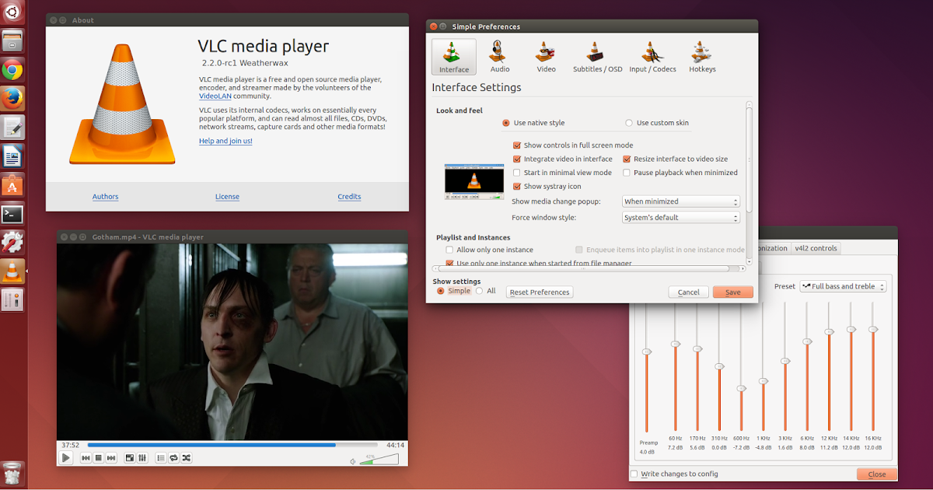This screenshot has width=933, height=490.
Task: Open the Audio preferences category
Action: (x=500, y=58)
